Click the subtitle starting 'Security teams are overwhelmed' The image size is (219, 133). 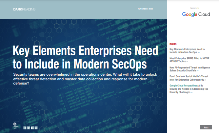pyautogui.click(x=85, y=79)
